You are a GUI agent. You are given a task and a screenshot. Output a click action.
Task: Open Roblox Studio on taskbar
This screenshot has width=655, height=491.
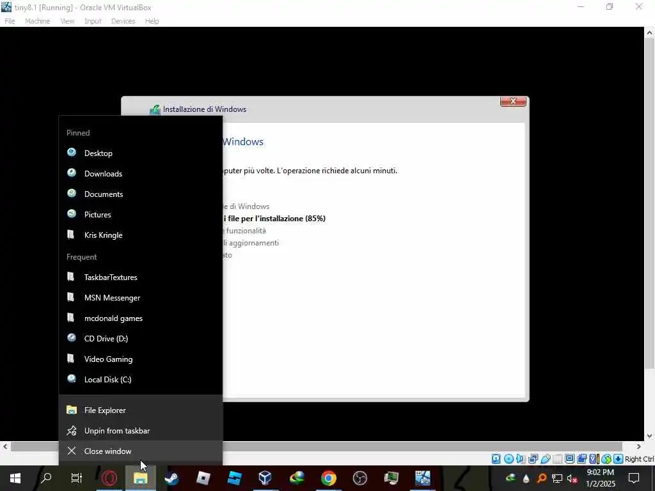pyautogui.click(x=234, y=478)
